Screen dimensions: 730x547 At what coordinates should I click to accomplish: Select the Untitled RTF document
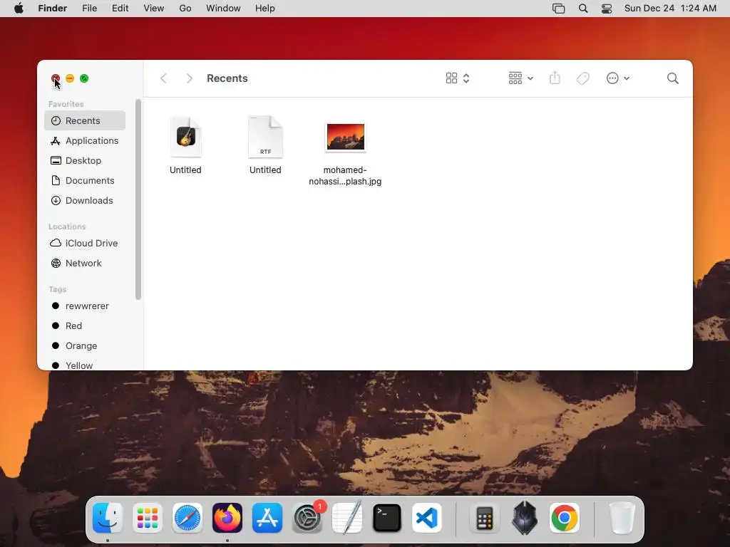pyautogui.click(x=265, y=145)
